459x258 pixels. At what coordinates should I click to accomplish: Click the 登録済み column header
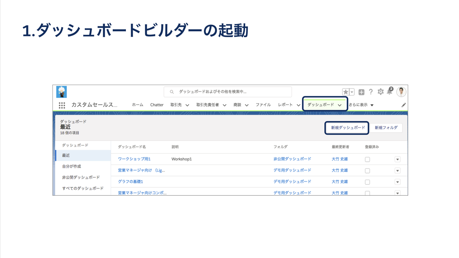(372, 147)
